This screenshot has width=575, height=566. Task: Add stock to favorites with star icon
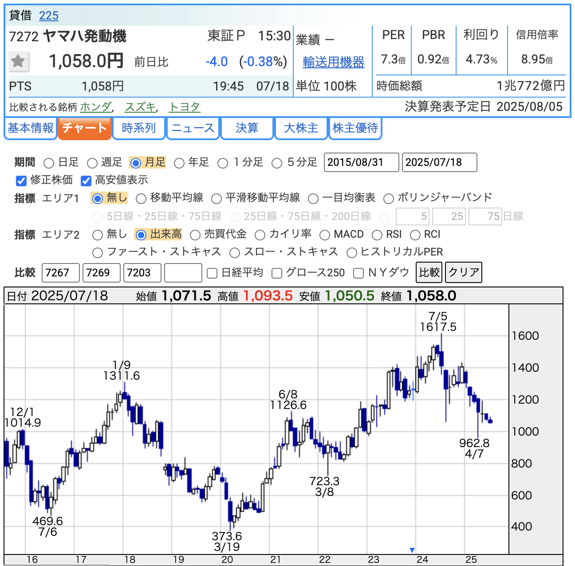(19, 61)
